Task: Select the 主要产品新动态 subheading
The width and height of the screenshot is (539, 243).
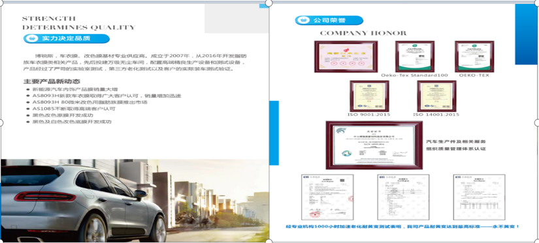Action: [52, 81]
